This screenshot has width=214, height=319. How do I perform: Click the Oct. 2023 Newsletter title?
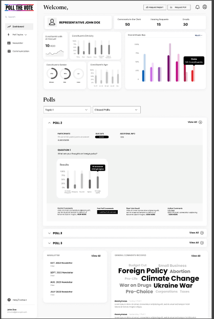click(61, 263)
